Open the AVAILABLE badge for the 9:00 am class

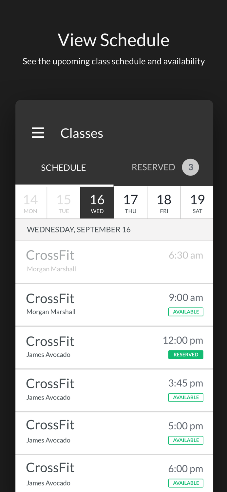pyautogui.click(x=186, y=312)
